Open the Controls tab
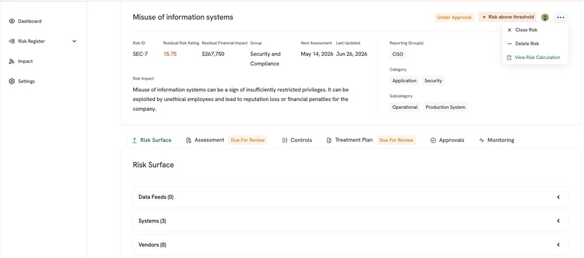The height and width of the screenshot is (258, 584). point(297,141)
